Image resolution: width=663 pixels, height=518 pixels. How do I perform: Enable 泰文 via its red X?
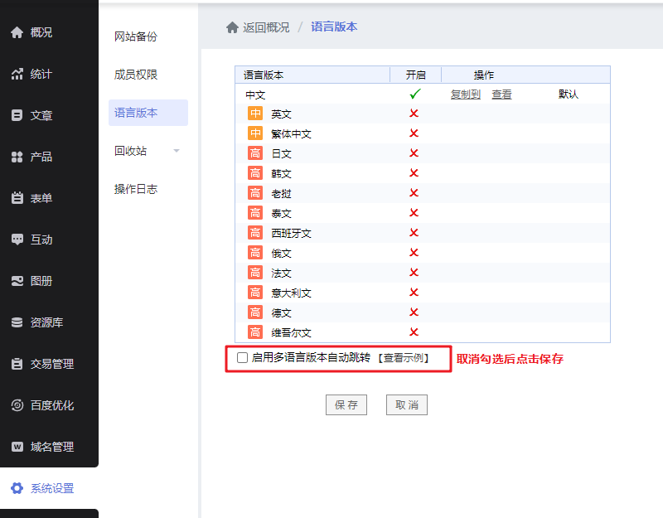[x=414, y=213]
